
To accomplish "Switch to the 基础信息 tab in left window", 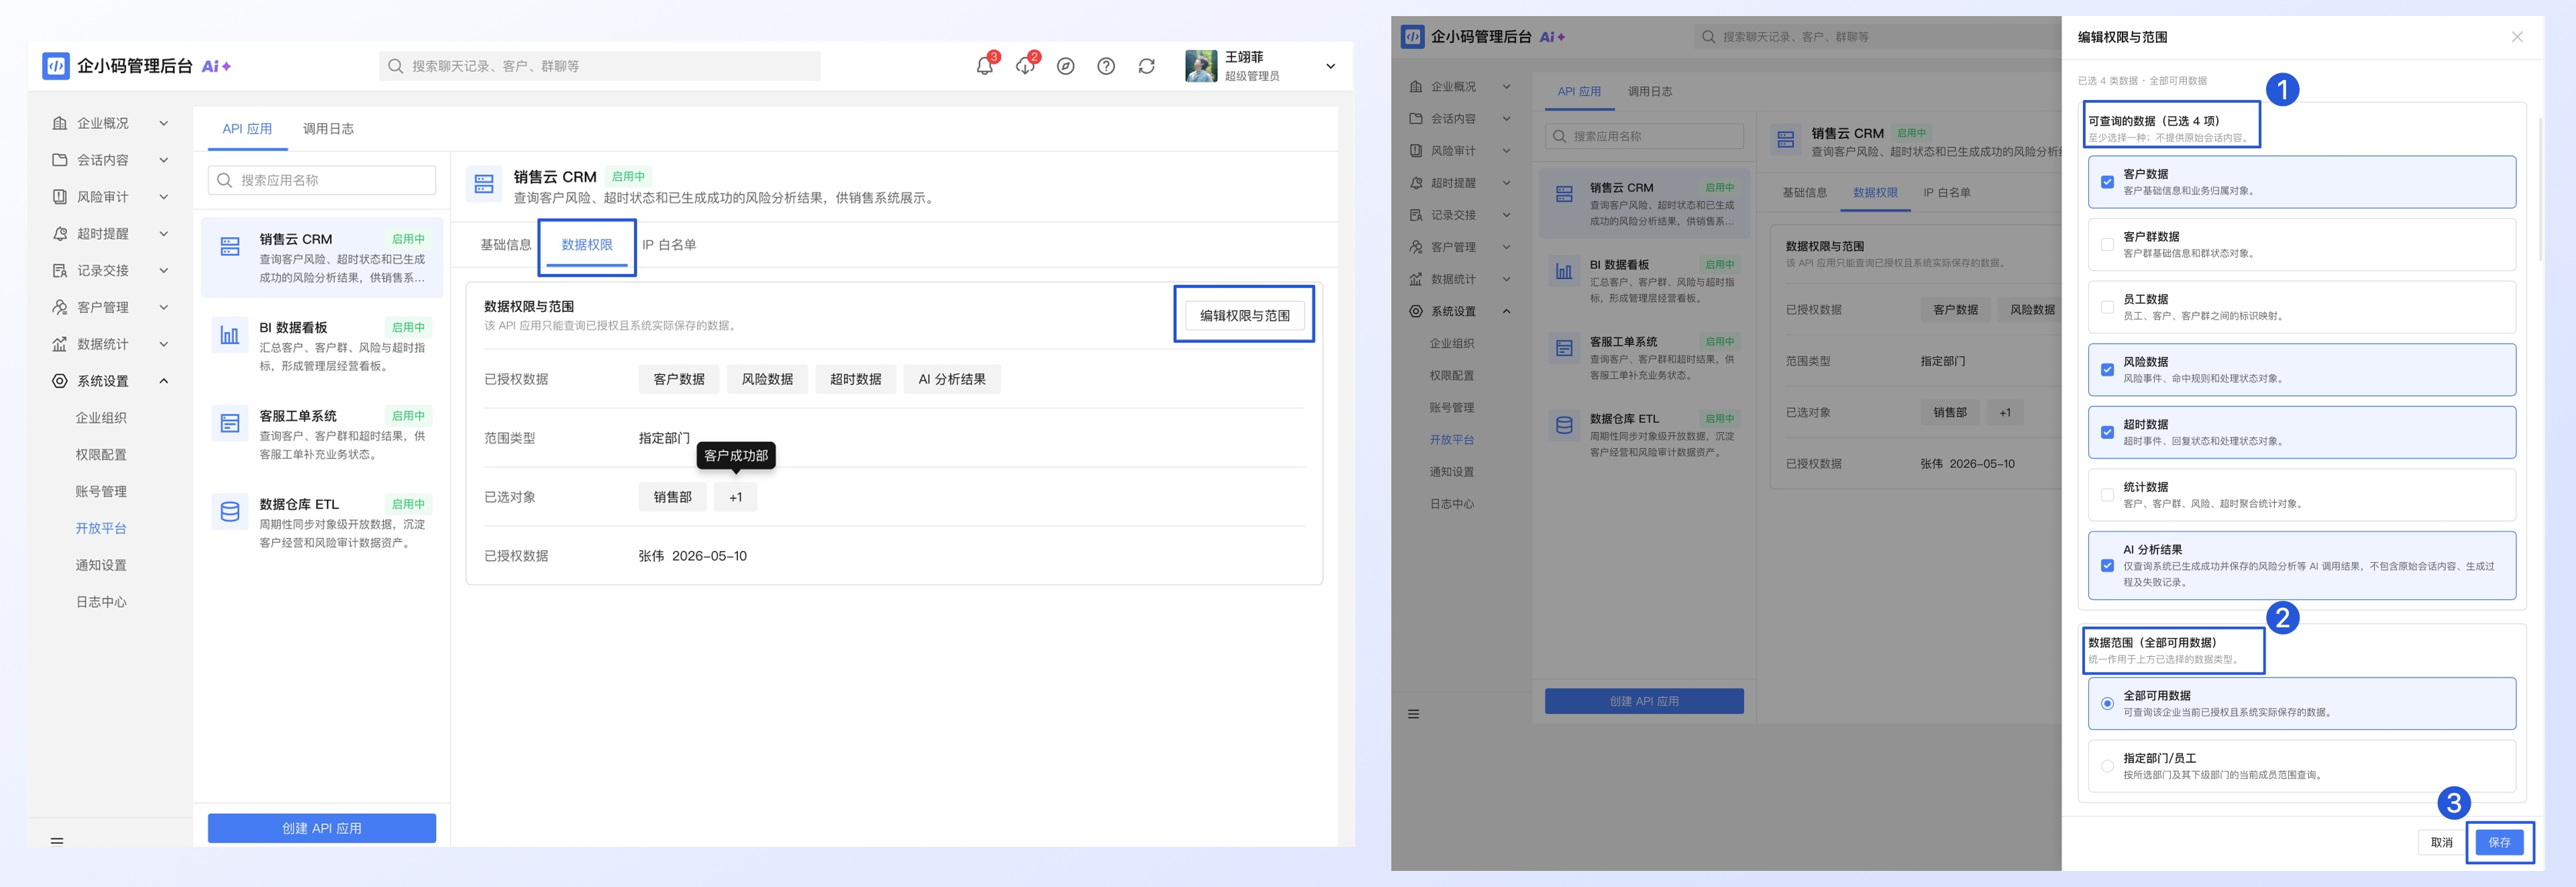I will click(x=505, y=245).
